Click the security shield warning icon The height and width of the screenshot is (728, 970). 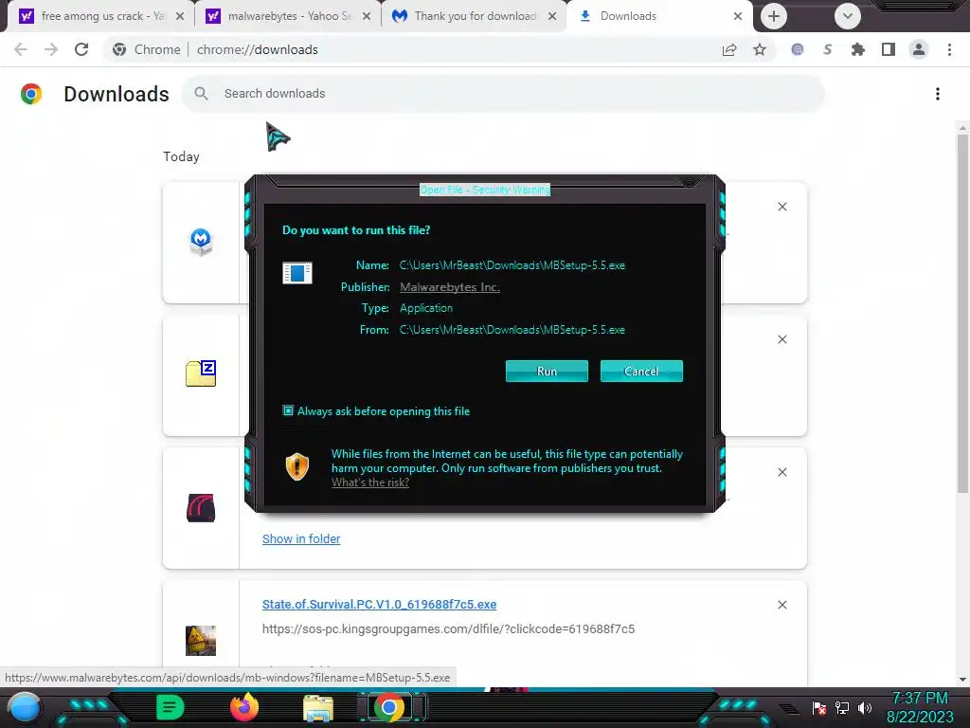[296, 466]
